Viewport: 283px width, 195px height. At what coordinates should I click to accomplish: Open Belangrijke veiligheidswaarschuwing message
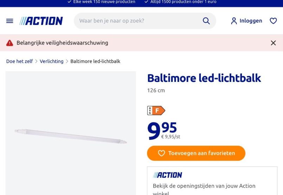(x=62, y=43)
